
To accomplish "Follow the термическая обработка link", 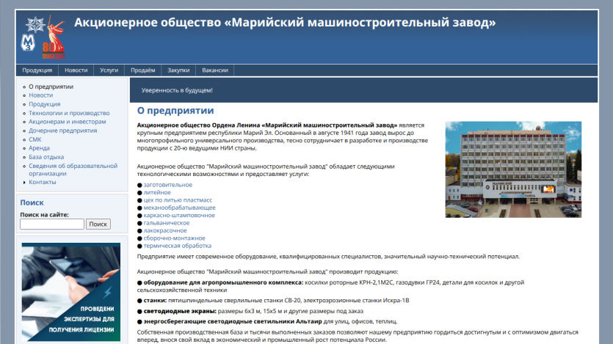I will tap(178, 246).
